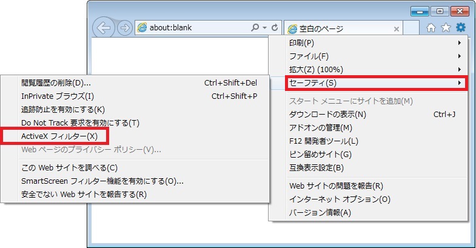This screenshot has width=476, height=248.
Task: Select 追跡防止を有効にする(K)
Action: [135, 110]
